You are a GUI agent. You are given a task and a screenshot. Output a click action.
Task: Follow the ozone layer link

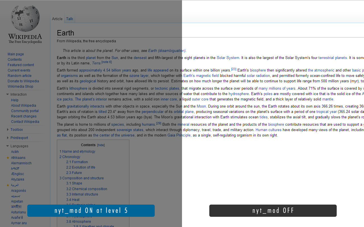pos(139,76)
